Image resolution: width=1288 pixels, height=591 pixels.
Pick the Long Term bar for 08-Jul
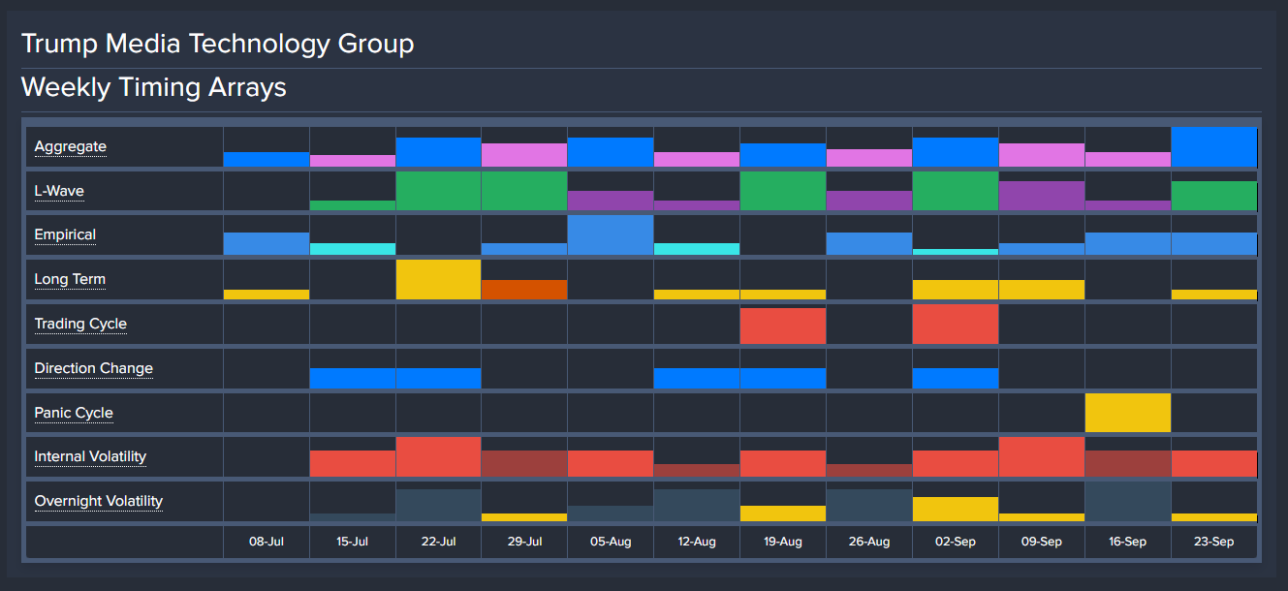[267, 295]
